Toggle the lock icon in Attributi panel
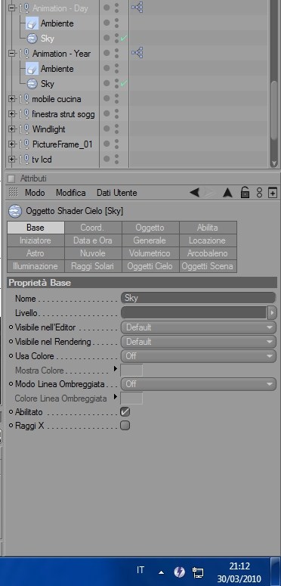 pos(245,193)
